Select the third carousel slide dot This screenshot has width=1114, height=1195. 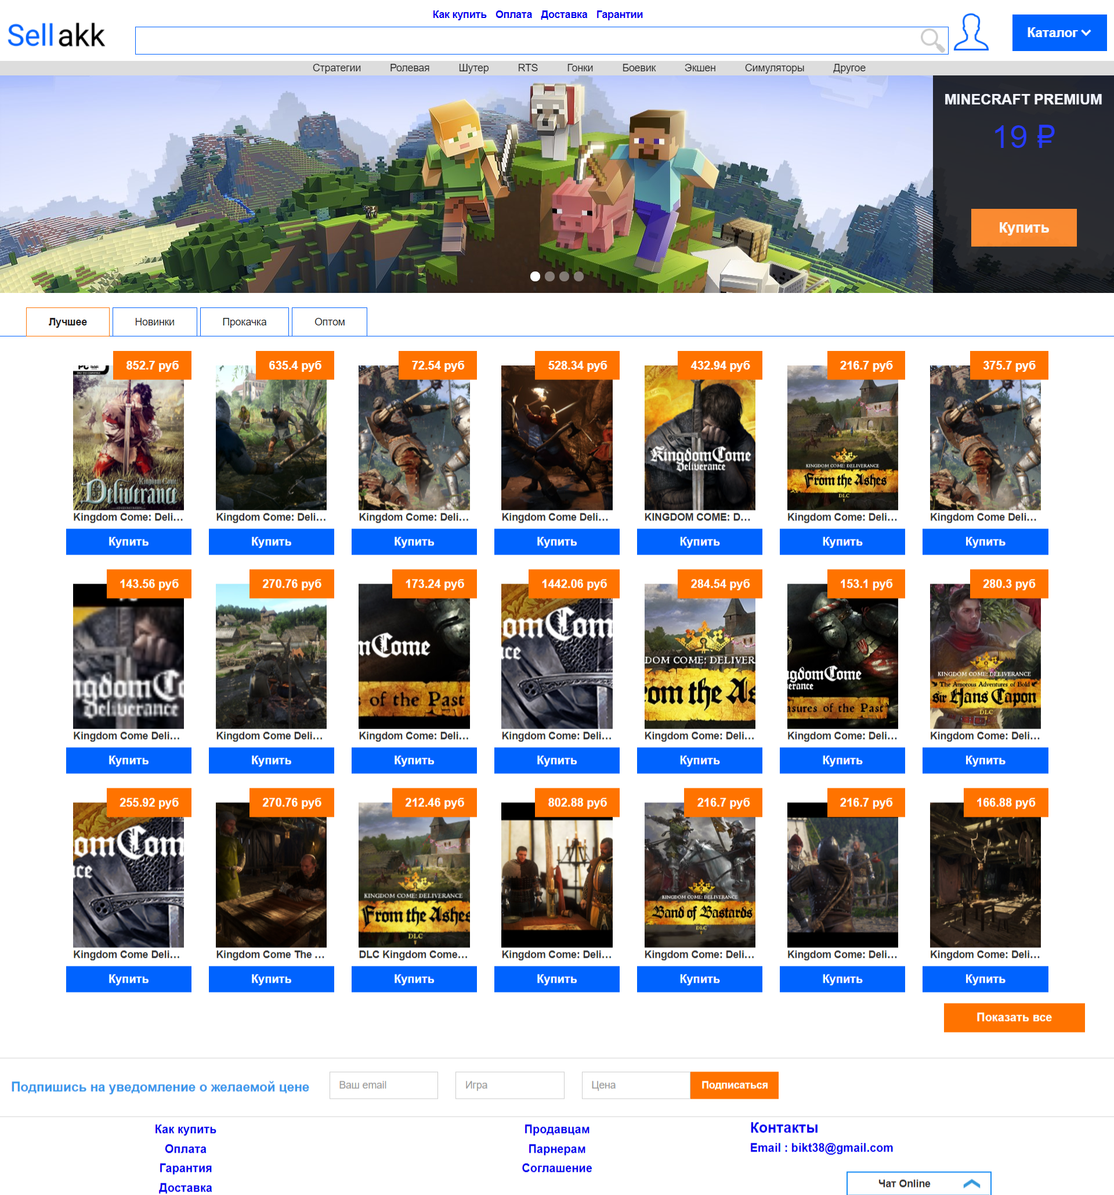tap(564, 277)
